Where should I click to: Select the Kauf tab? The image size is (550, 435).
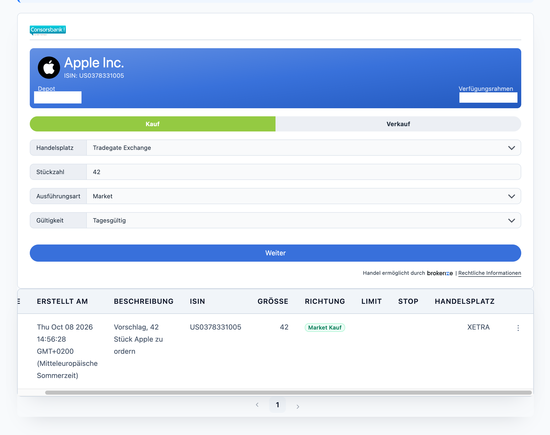153,124
